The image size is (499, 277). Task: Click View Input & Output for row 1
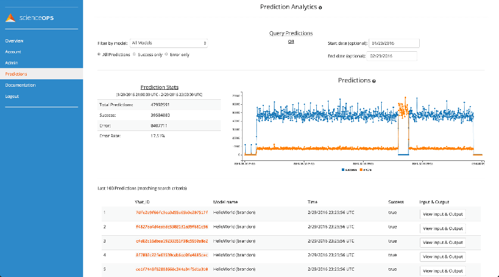tap(443, 215)
